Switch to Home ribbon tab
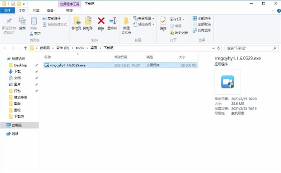Screen dimensions: 281x173 pyautogui.click(x=22, y=11)
